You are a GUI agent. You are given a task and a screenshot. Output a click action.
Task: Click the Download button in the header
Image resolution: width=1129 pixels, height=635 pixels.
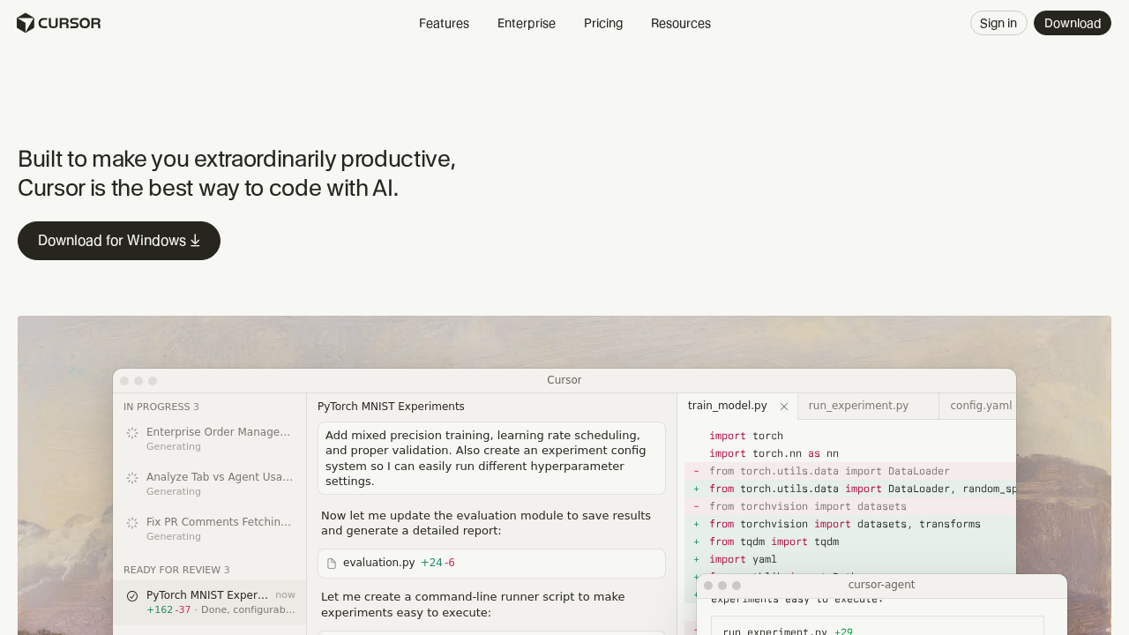1073,23
